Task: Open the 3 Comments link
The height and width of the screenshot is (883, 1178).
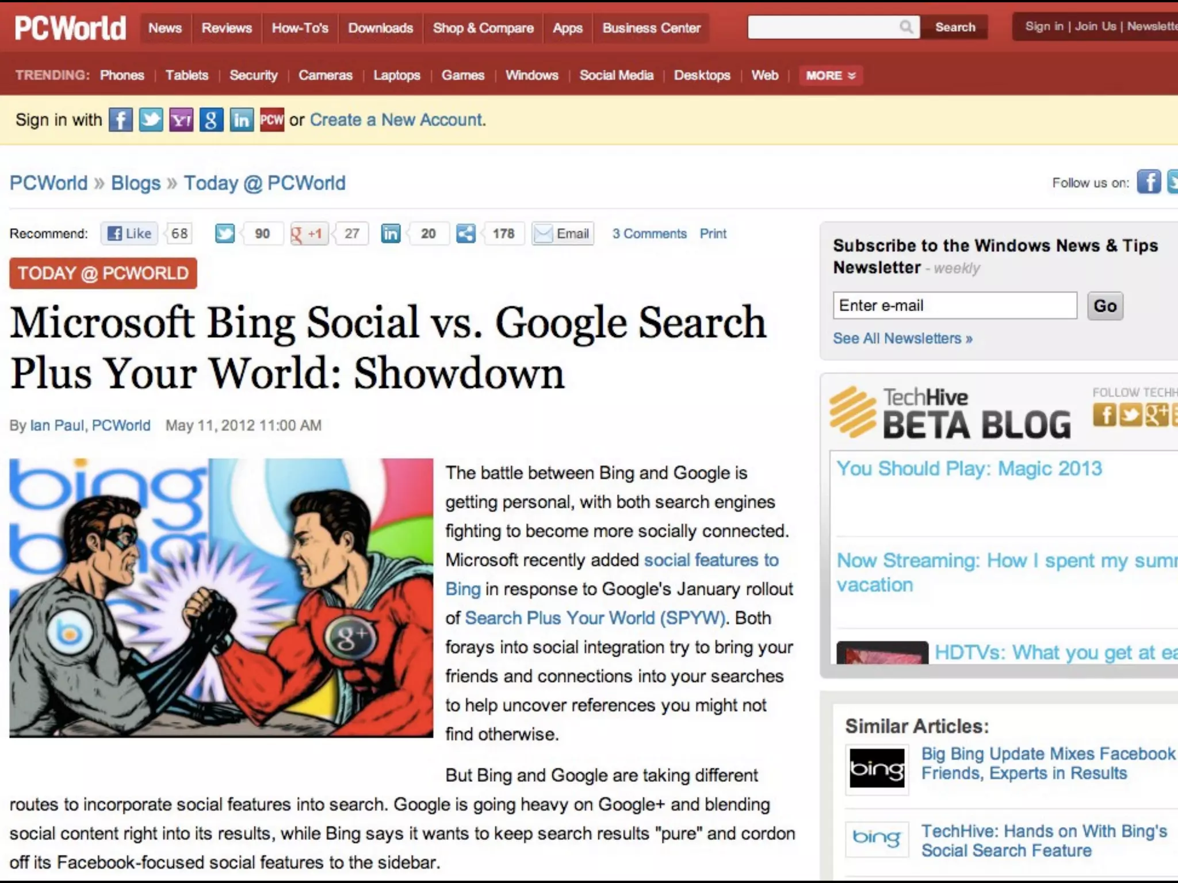Action: coord(649,233)
